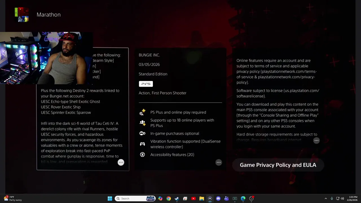Image resolution: width=361 pixels, height=203 pixels.
Task: Open Discord from the taskbar
Action: [x=218, y=198]
